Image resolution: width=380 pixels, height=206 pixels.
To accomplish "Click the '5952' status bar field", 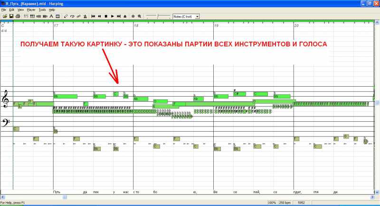I will (x=301, y=203).
